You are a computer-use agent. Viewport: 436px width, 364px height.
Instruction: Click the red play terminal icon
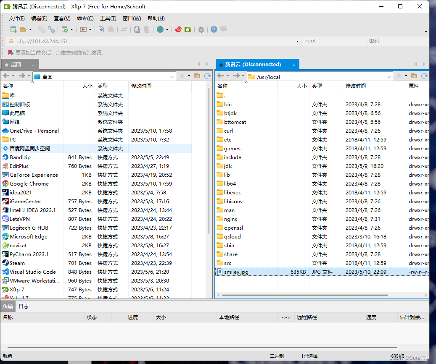(83, 29)
